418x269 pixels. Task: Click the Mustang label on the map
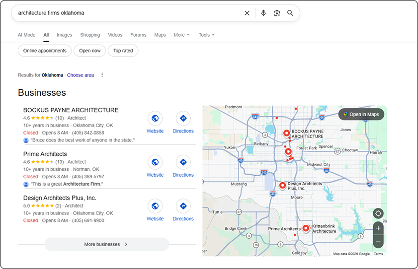click(x=239, y=184)
